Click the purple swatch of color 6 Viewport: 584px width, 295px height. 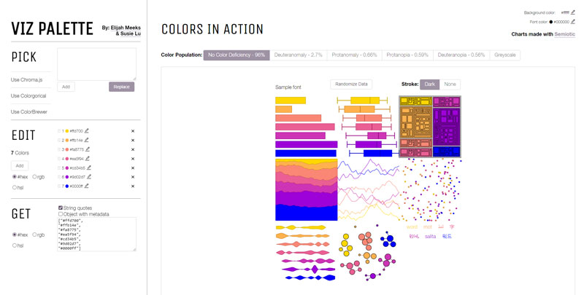pos(67,177)
